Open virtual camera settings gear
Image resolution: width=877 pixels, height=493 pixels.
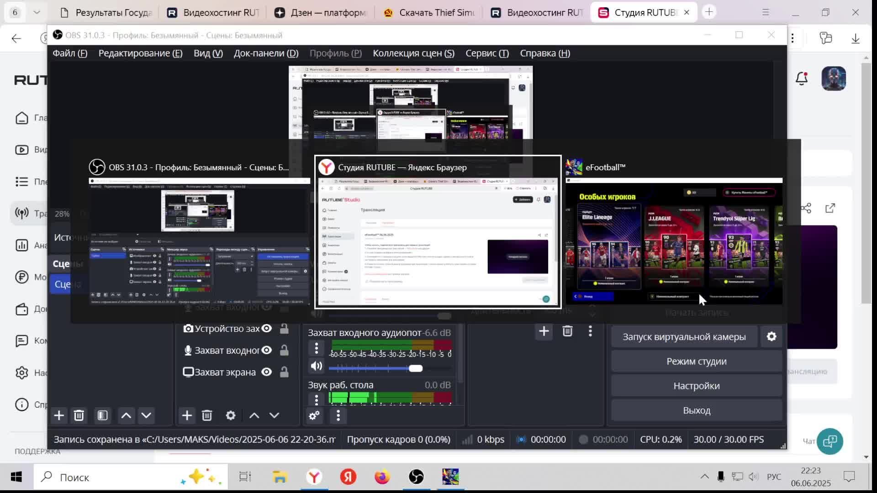coord(771,336)
